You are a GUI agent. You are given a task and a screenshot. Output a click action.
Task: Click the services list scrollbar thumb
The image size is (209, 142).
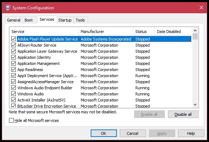point(195,37)
